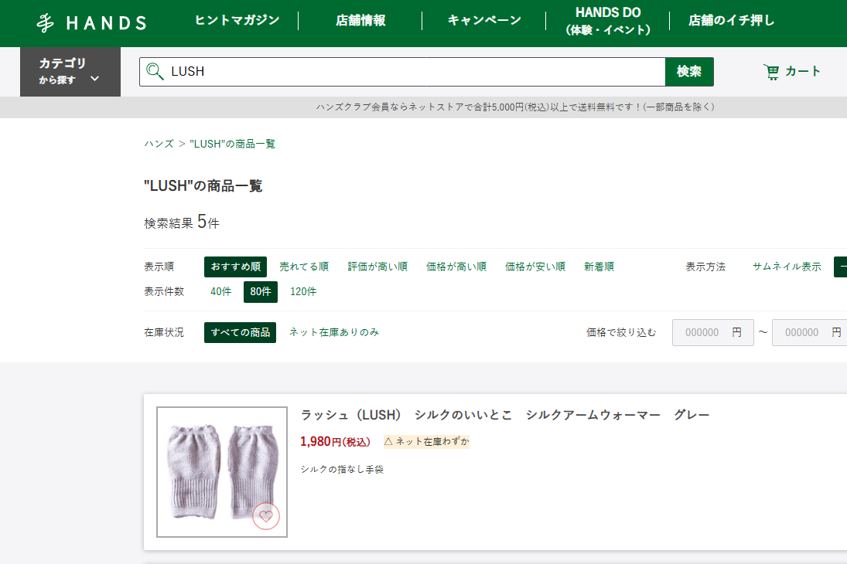Image resolution: width=847 pixels, height=564 pixels.
Task: Click the 1,980円(税込) price text
Action: [336, 441]
